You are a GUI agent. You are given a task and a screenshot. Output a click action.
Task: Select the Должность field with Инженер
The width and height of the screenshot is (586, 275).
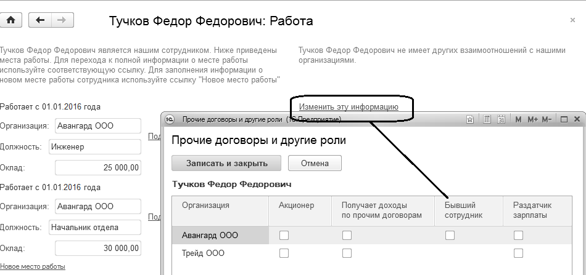(94, 147)
